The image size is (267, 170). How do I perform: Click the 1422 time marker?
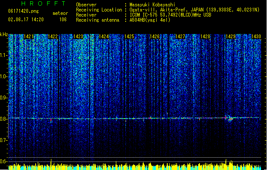53,37
